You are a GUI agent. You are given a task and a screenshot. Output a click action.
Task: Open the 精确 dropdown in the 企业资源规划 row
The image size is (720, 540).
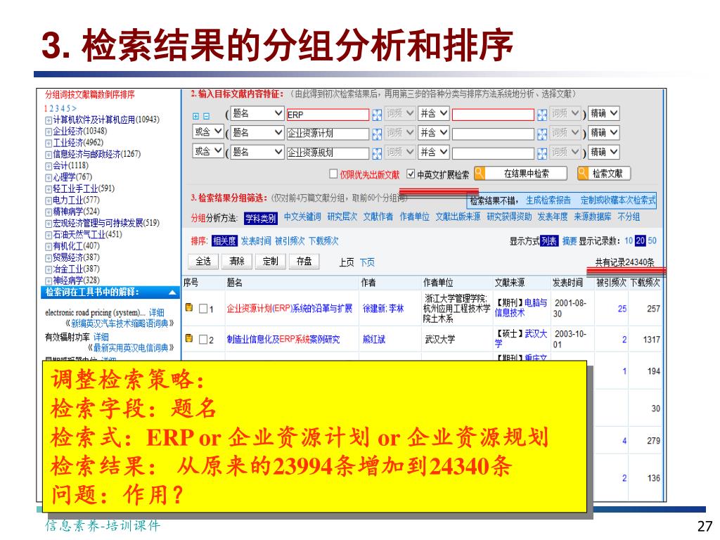(x=603, y=152)
